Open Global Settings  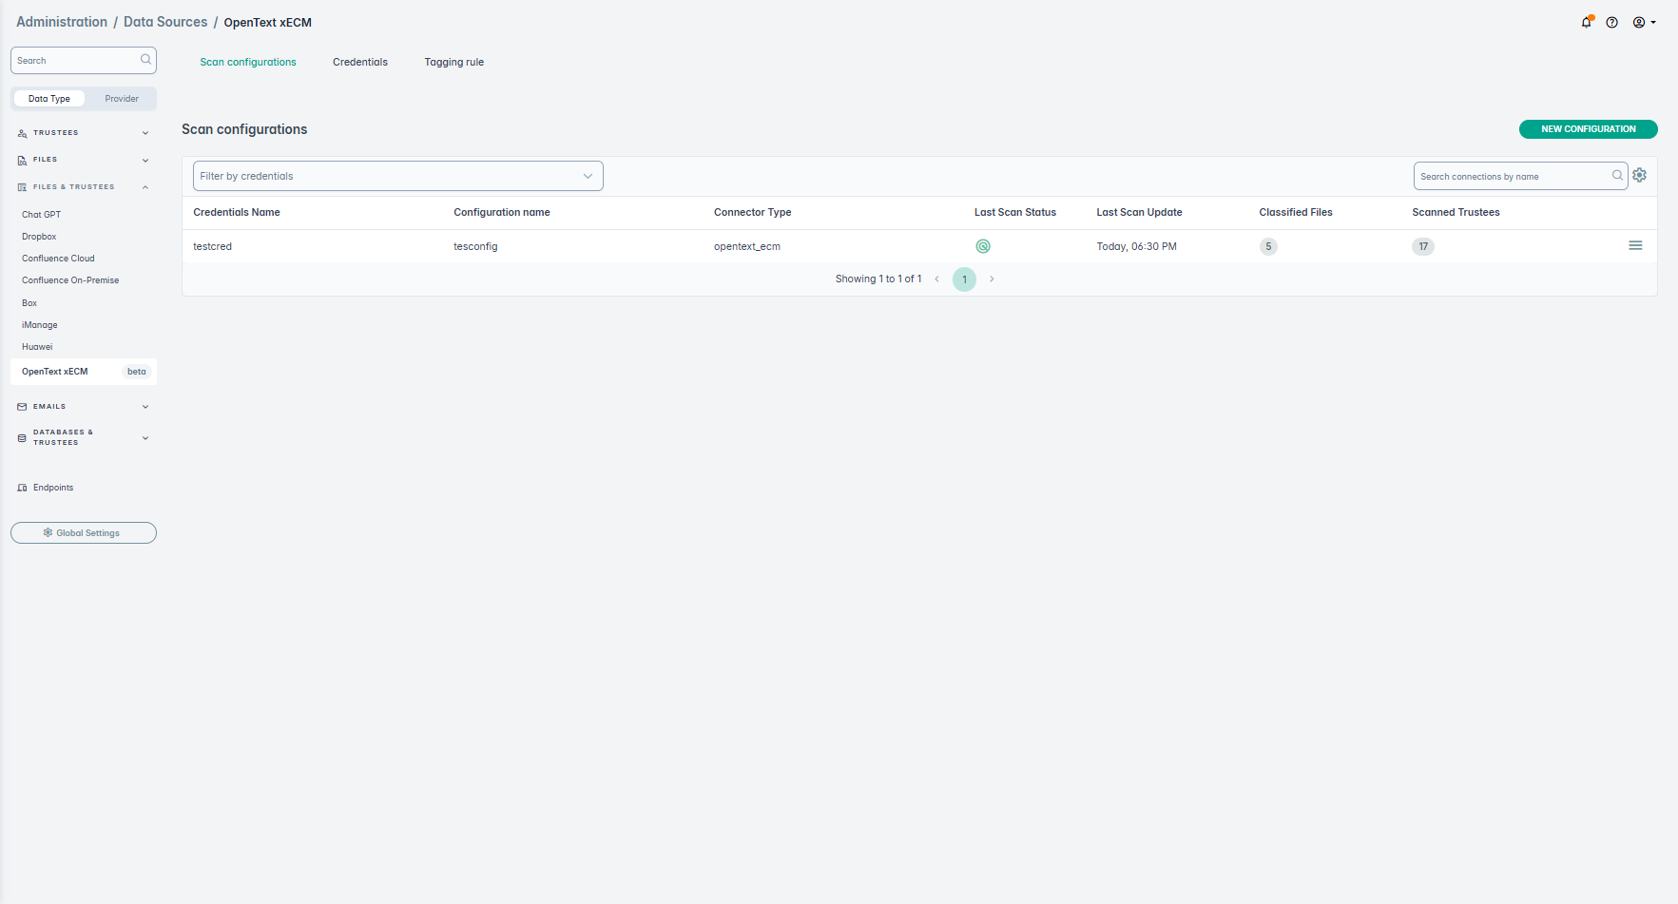click(x=84, y=533)
